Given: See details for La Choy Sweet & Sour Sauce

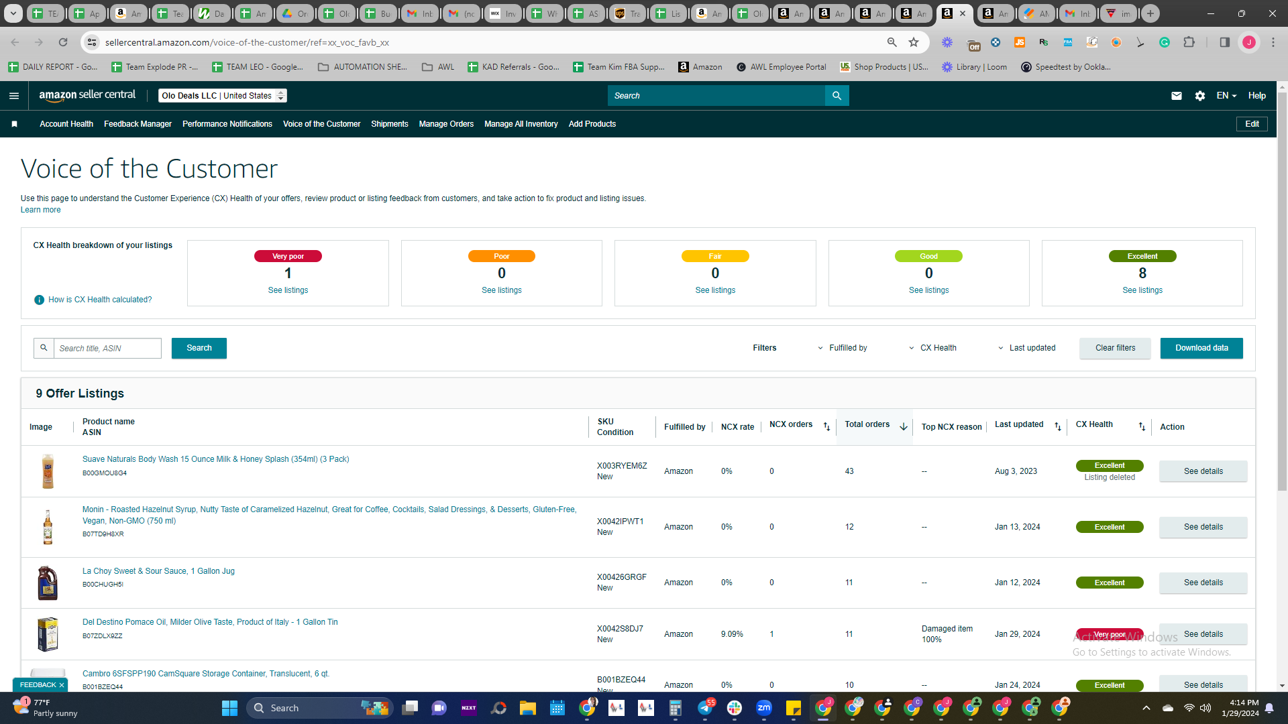Looking at the screenshot, I should (x=1203, y=583).
